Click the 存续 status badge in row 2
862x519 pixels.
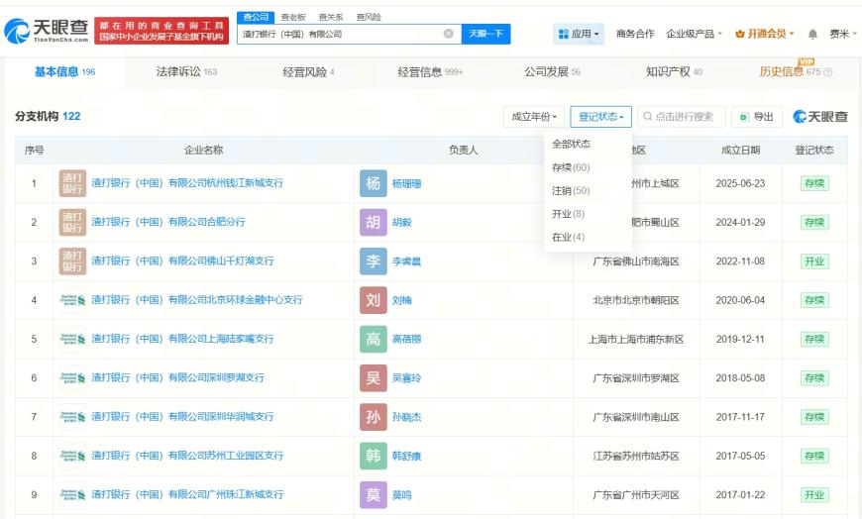coord(814,222)
